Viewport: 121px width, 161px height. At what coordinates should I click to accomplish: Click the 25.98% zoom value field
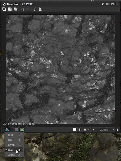(104, 130)
